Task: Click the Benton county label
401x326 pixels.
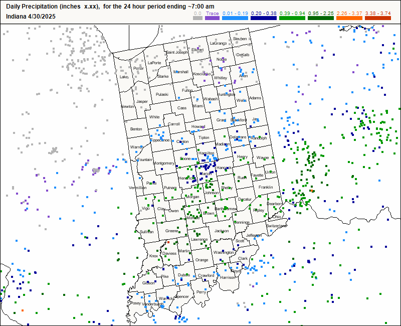Action: pyautogui.click(x=136, y=129)
